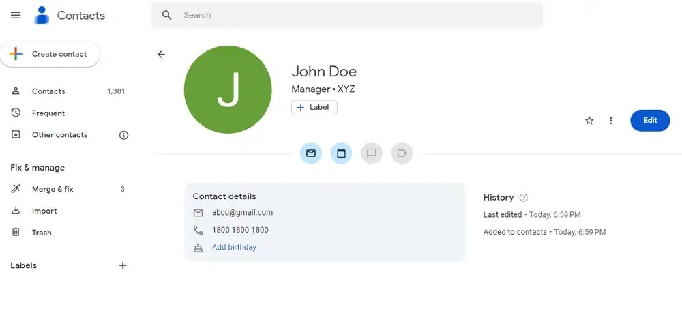682x309 pixels.
Task: Click the Other contacts info icon
Action: tap(123, 135)
